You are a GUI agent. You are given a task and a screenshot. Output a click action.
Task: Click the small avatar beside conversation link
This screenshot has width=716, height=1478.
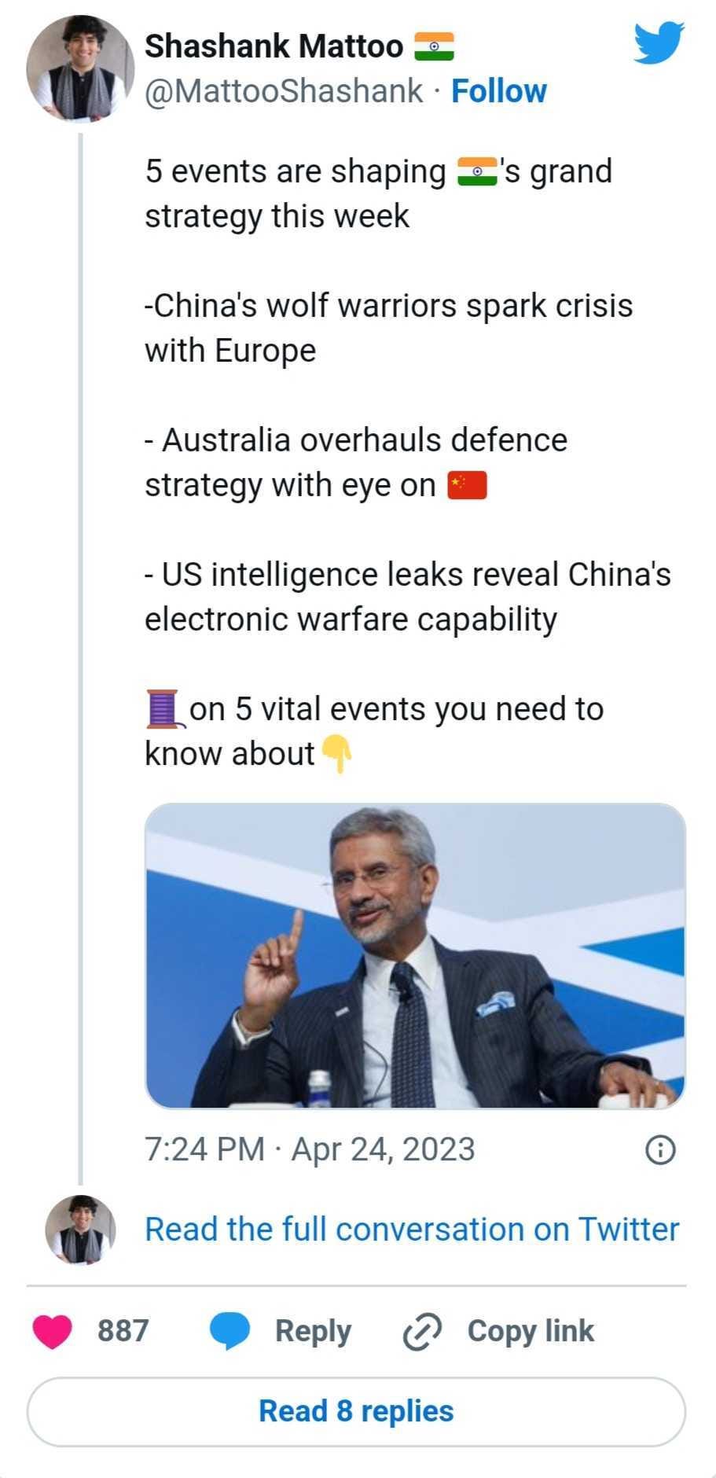point(79,1230)
